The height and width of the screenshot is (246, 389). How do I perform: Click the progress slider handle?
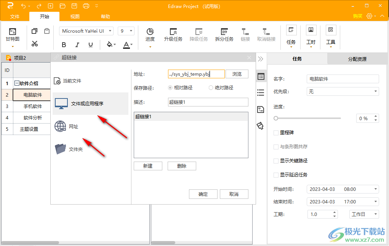coord(275,118)
